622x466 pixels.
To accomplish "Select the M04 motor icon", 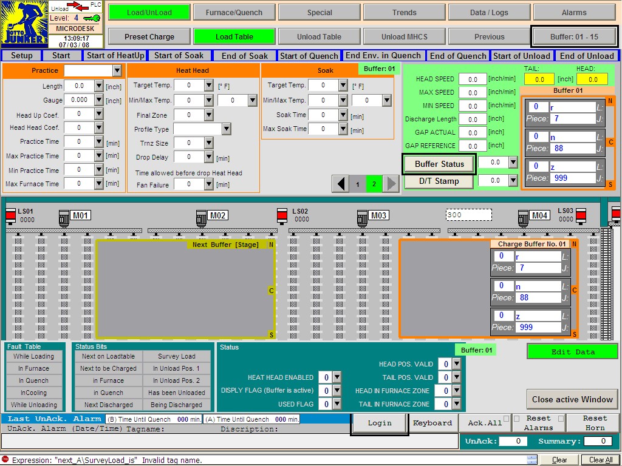I will [523, 217].
